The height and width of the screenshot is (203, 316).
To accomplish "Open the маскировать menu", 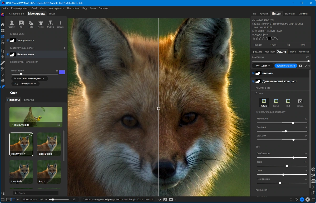I will click(x=56, y=8).
